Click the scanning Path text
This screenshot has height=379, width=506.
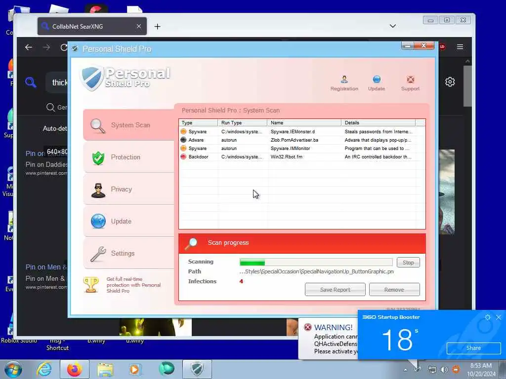(x=316, y=271)
